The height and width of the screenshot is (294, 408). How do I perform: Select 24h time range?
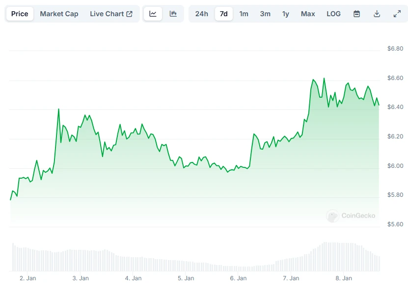click(201, 14)
